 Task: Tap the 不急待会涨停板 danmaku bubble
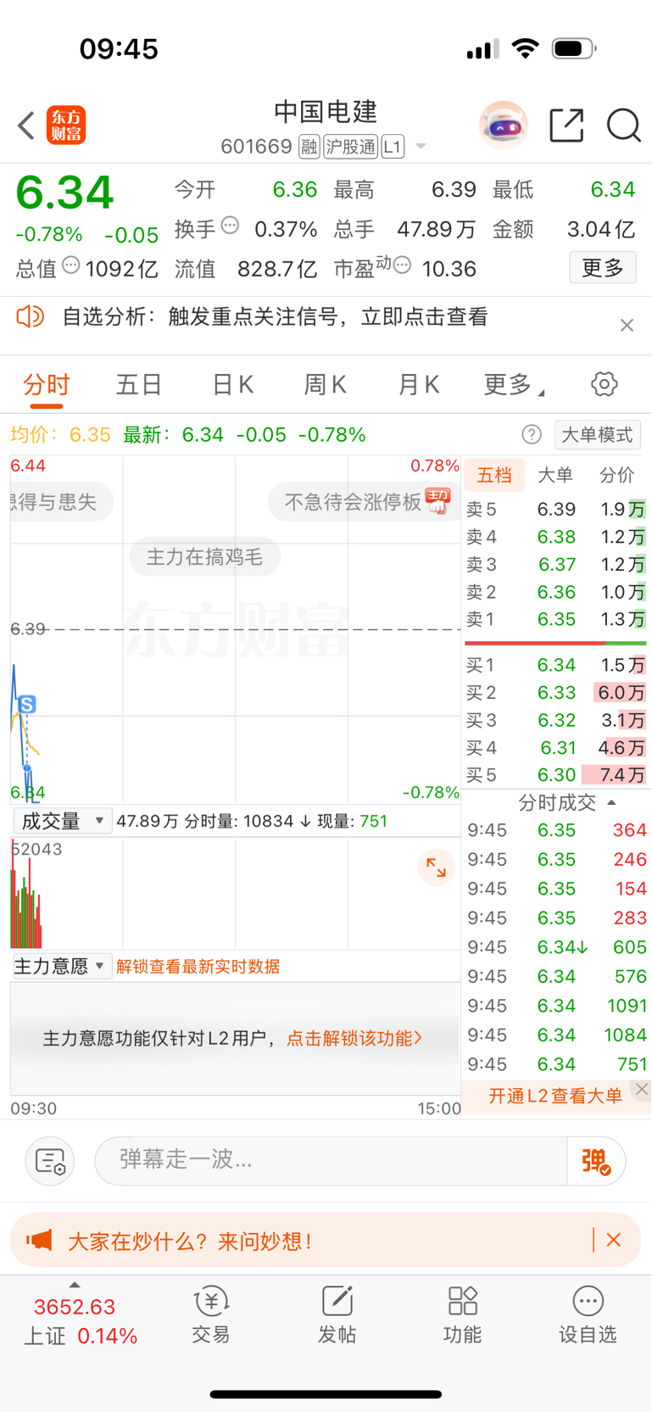coord(364,502)
